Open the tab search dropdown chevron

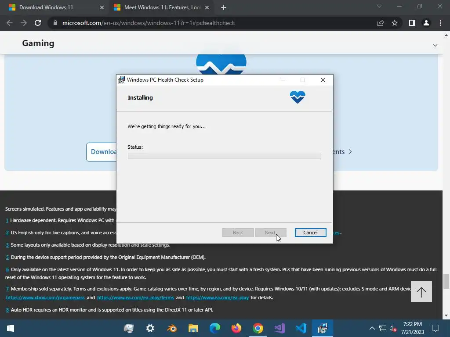379,6
